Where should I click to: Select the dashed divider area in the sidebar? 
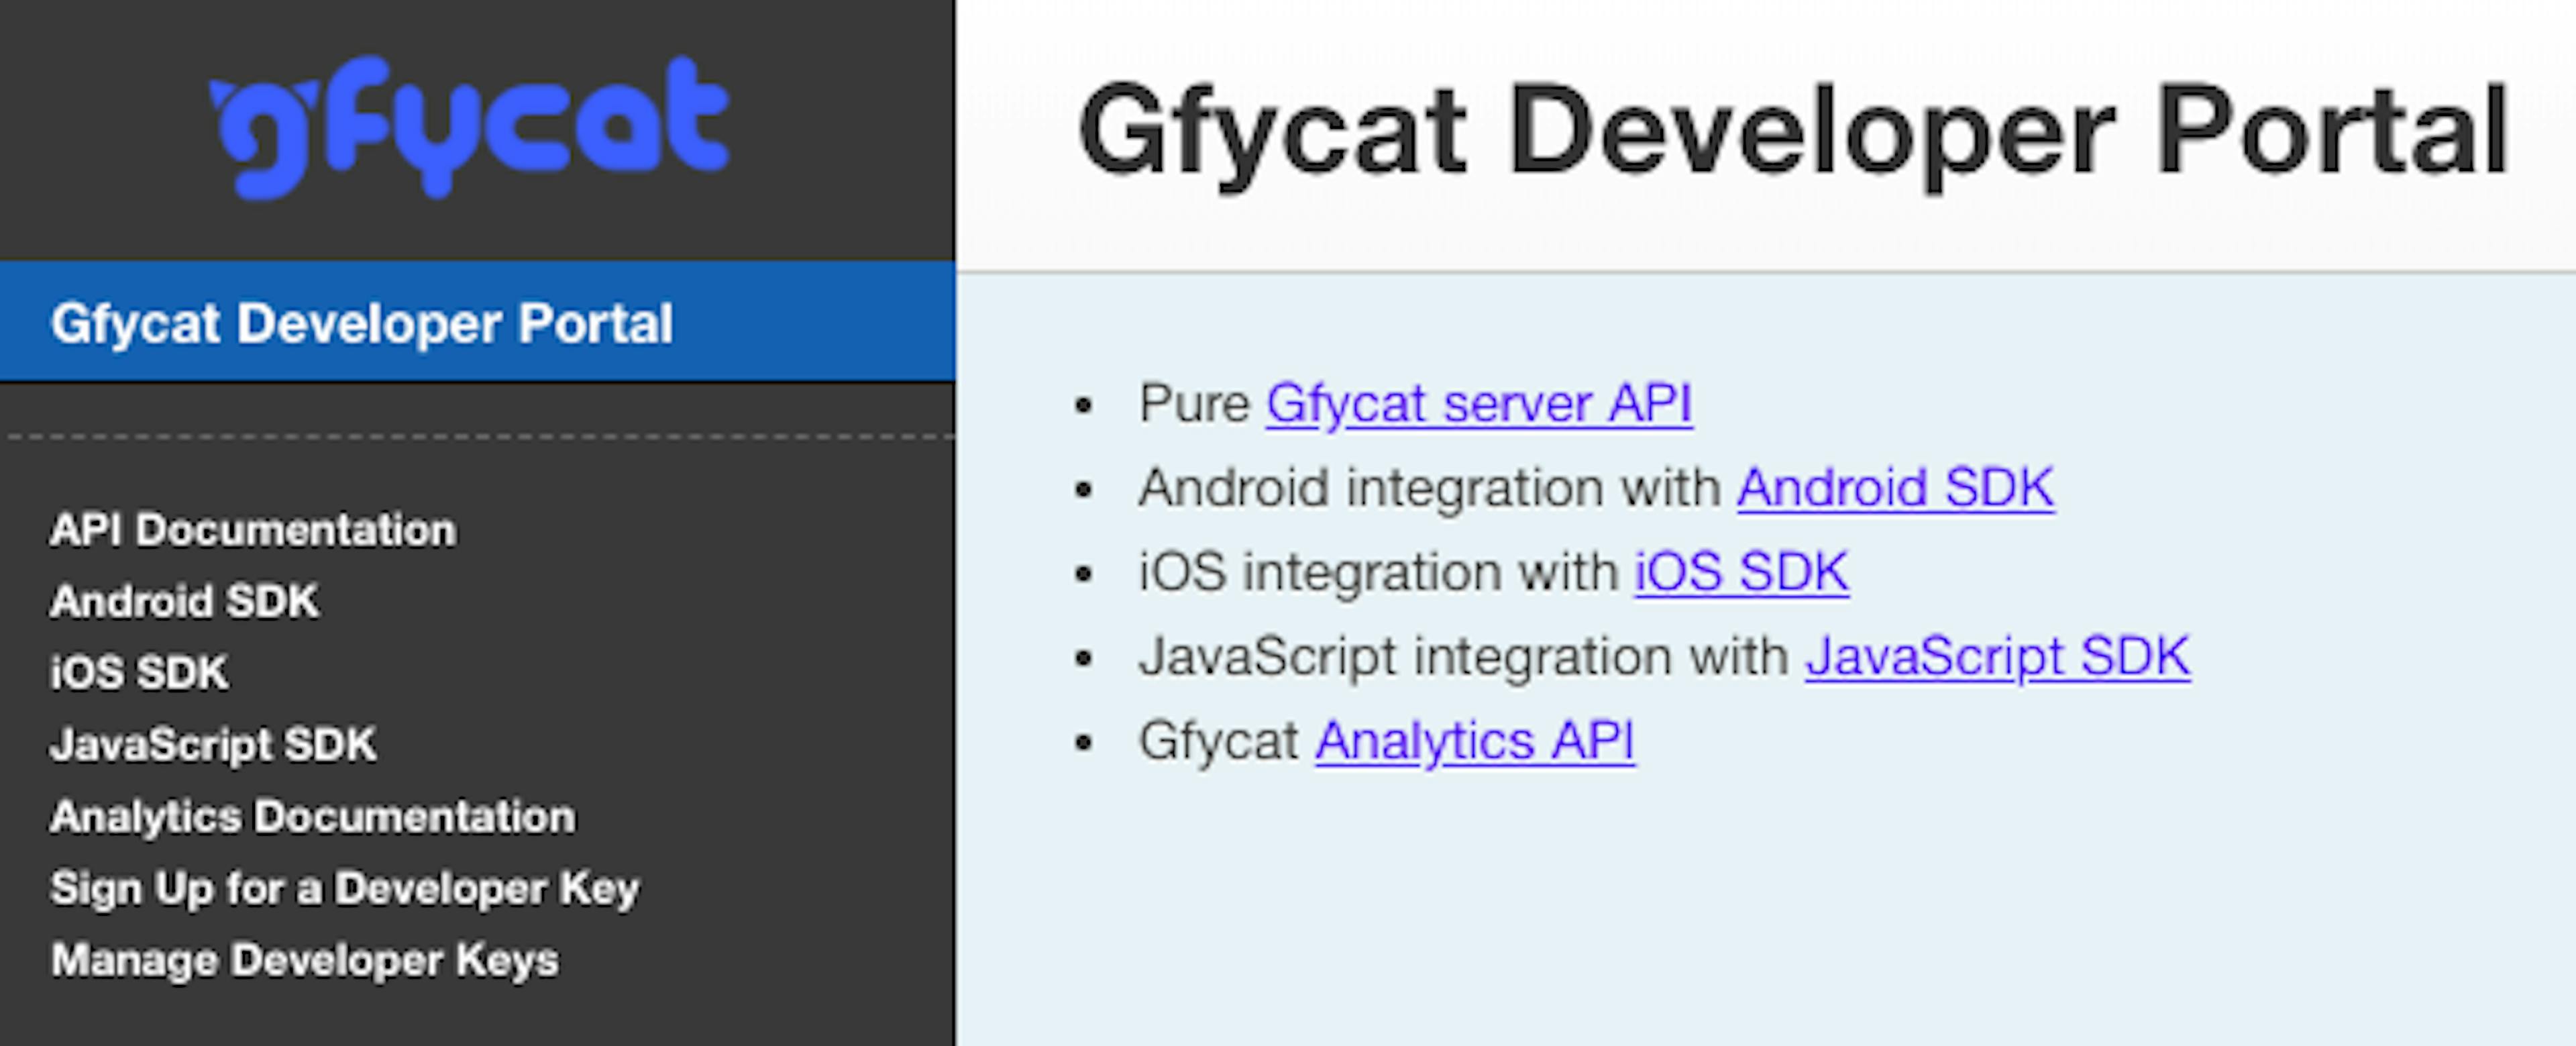(480, 437)
